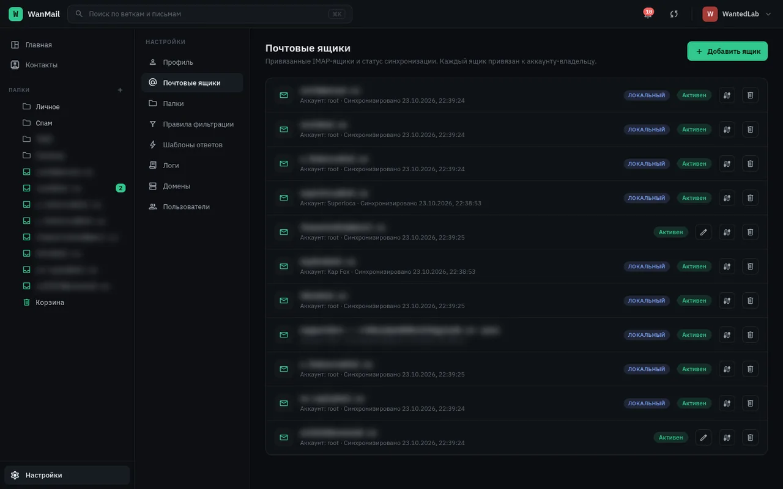This screenshot has height=489, width=783.
Task: Click the ЛОКАЛЬНЫЙ badge in the Superloca row
Action: pos(647,198)
